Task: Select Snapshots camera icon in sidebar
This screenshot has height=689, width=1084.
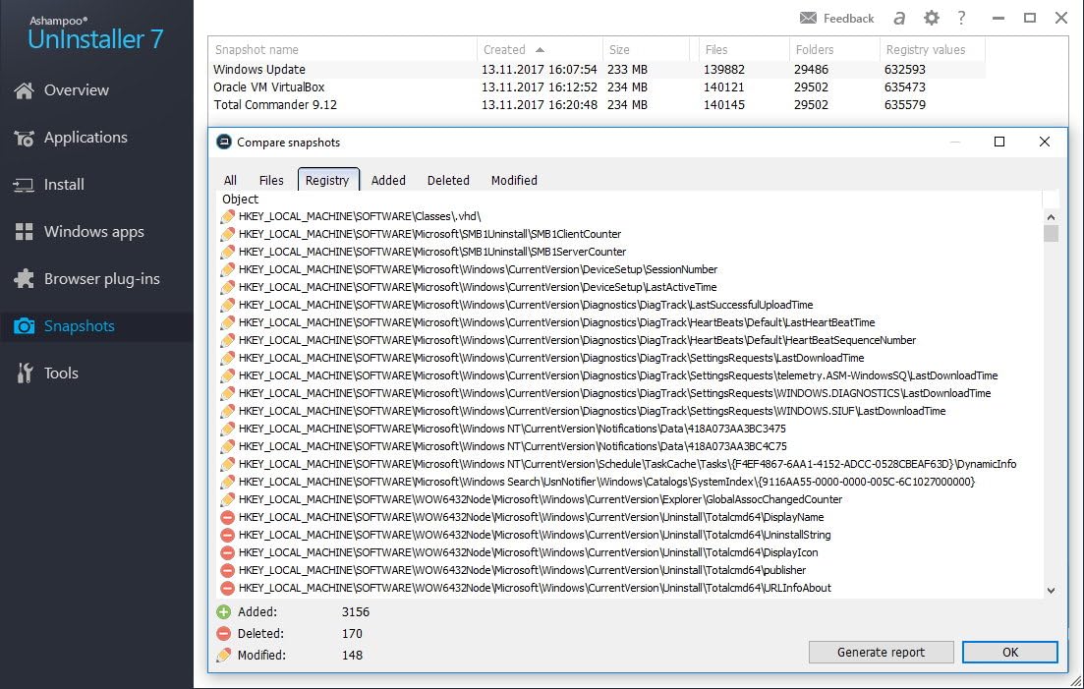Action: (x=25, y=326)
